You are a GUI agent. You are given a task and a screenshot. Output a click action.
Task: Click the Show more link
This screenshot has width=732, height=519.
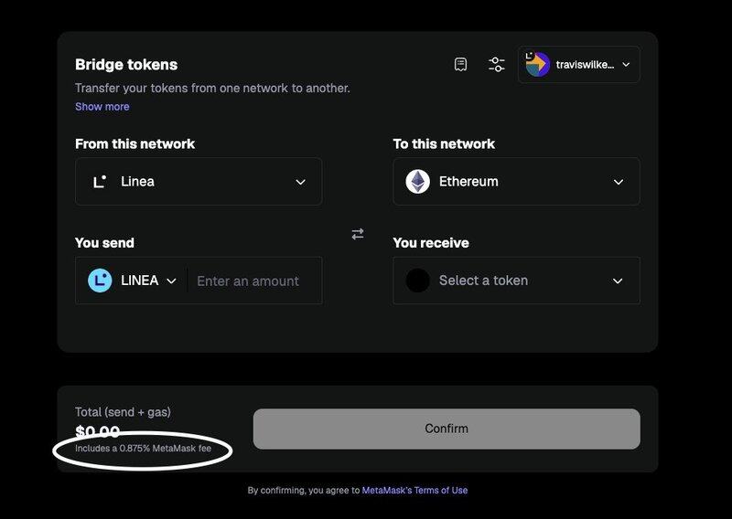click(x=102, y=106)
